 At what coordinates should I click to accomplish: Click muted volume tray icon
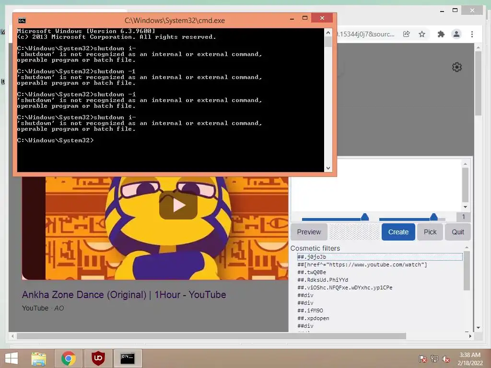(x=446, y=359)
